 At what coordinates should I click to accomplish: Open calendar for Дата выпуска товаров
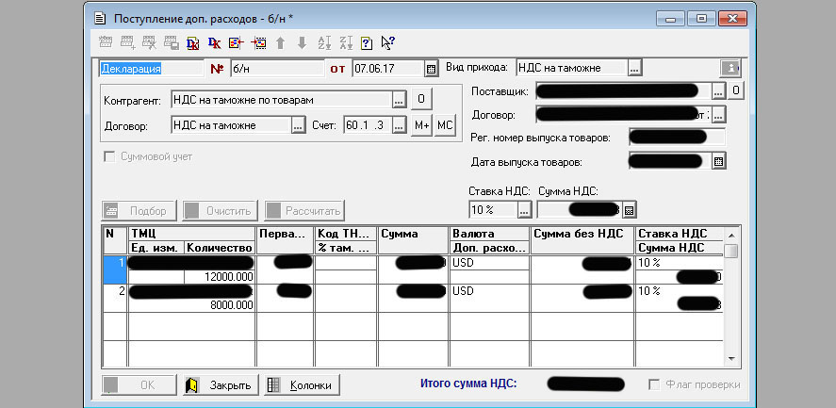(718, 161)
